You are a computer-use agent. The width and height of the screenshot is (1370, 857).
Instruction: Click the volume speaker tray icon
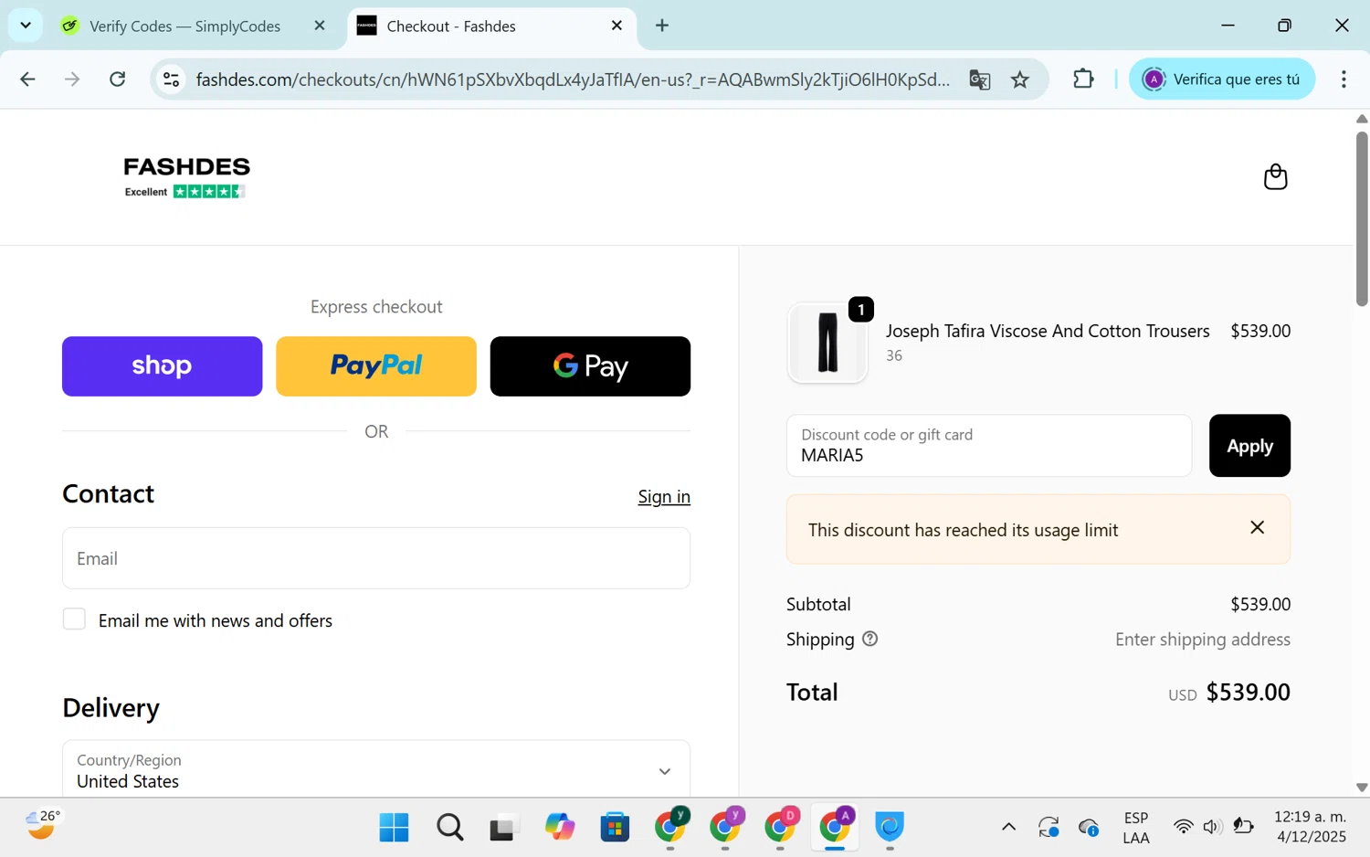pos(1212,827)
